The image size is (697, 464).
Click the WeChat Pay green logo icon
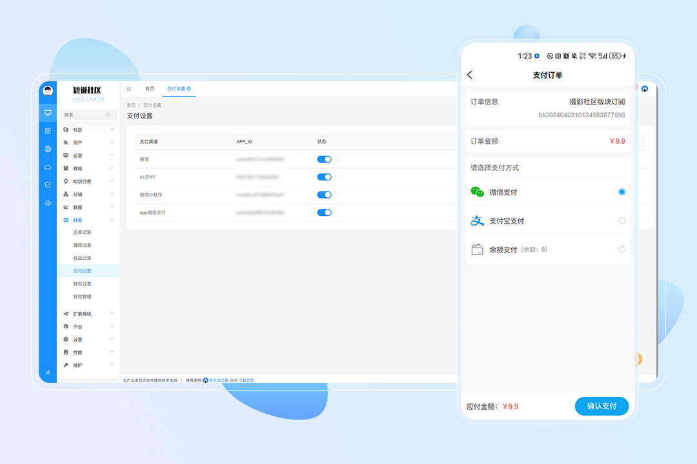click(x=477, y=192)
